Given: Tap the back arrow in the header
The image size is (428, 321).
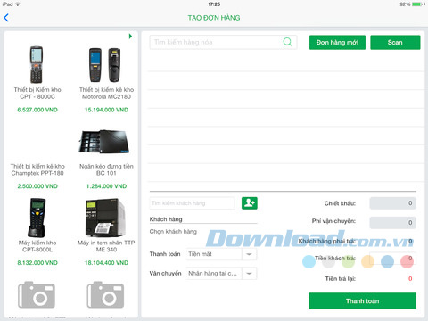Looking at the screenshot, I should [x=6, y=18].
